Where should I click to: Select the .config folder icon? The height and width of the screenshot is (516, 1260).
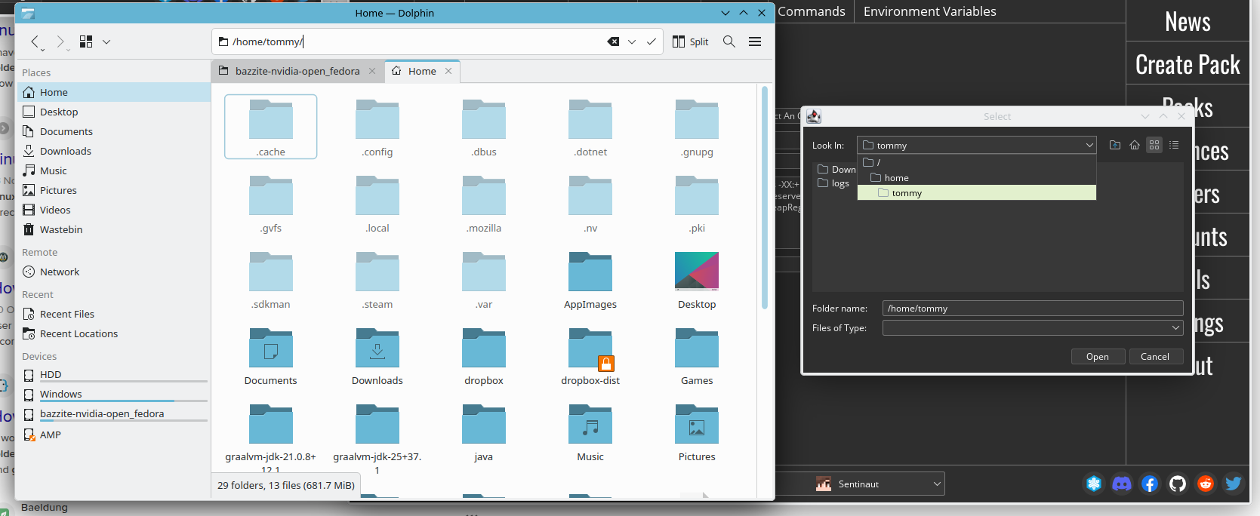coord(377,119)
